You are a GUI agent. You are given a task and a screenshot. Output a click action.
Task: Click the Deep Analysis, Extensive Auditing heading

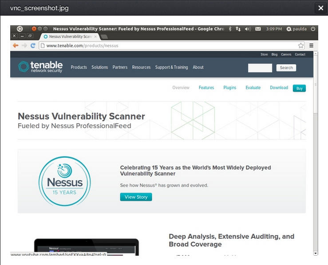[232, 240]
